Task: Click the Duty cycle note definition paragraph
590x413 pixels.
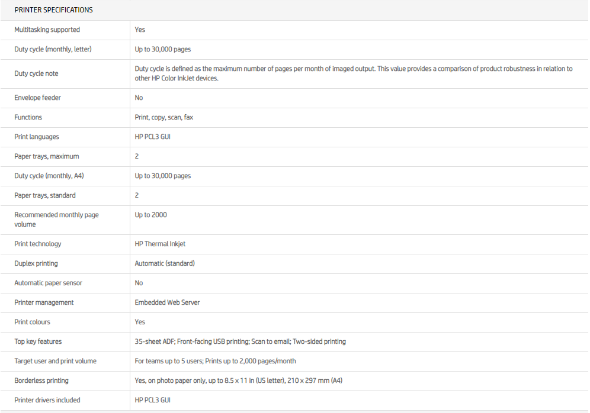Action: click(x=353, y=73)
